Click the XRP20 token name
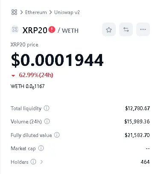 35,30
